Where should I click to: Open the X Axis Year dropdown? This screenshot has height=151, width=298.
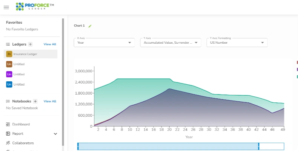(104, 43)
